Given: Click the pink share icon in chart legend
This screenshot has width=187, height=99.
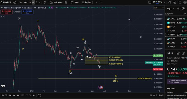Looking at the screenshot, I should point(52,8).
